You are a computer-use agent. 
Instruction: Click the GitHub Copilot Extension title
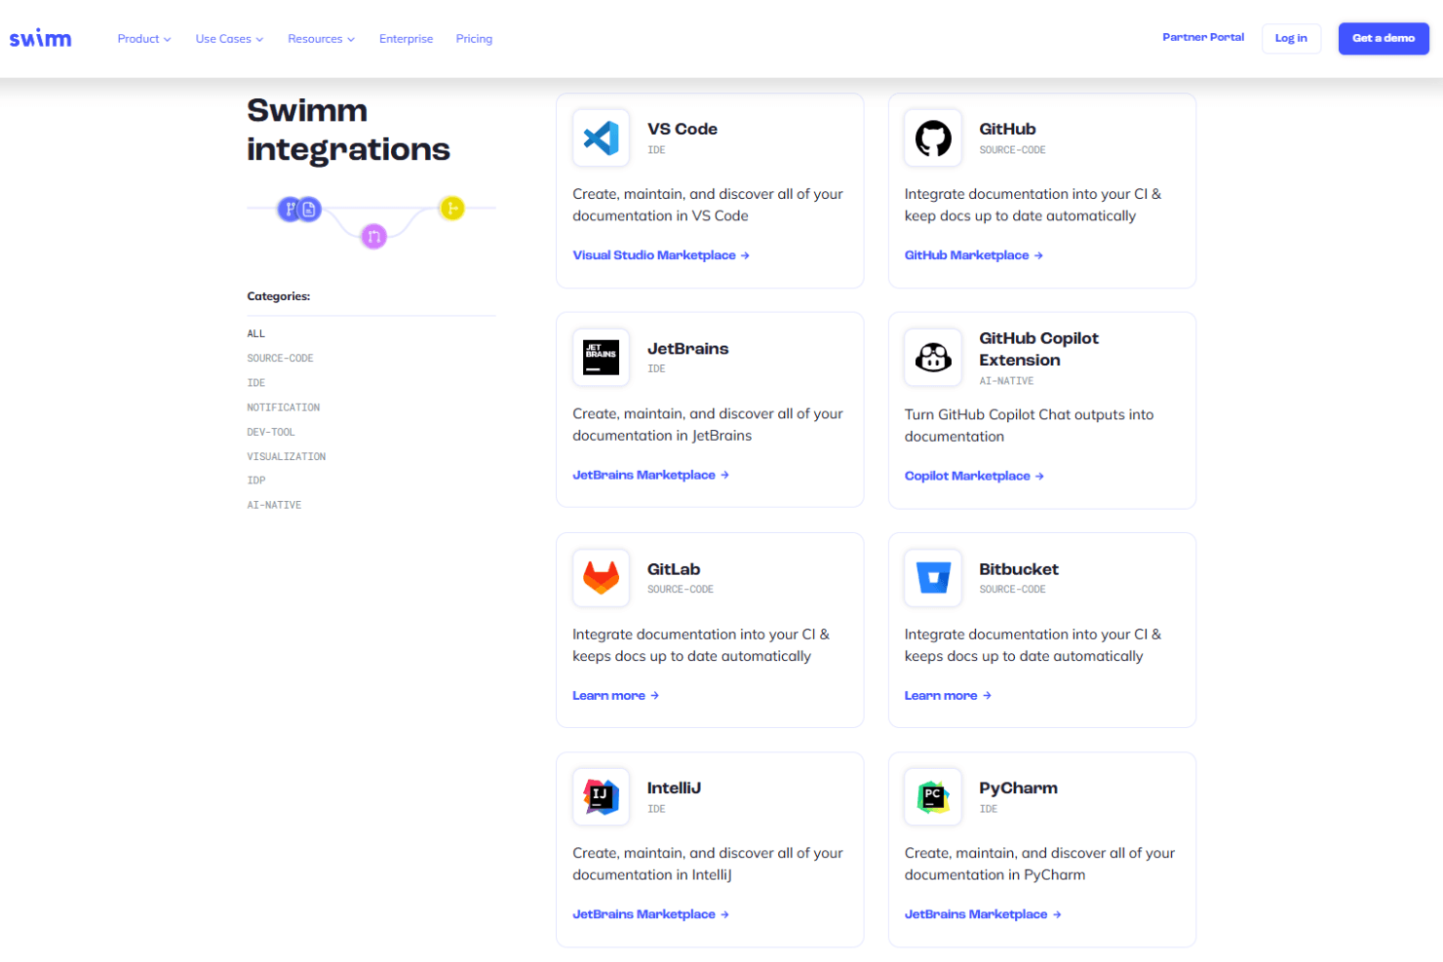1038,349
